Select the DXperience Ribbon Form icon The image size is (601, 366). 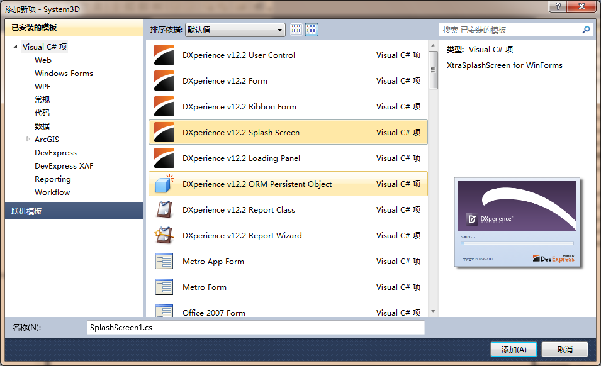[x=164, y=107]
